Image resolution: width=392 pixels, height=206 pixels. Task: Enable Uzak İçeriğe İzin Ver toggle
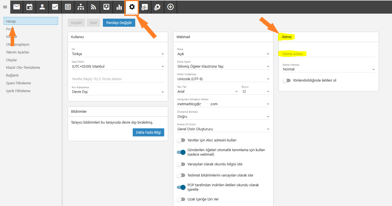tap(181, 199)
